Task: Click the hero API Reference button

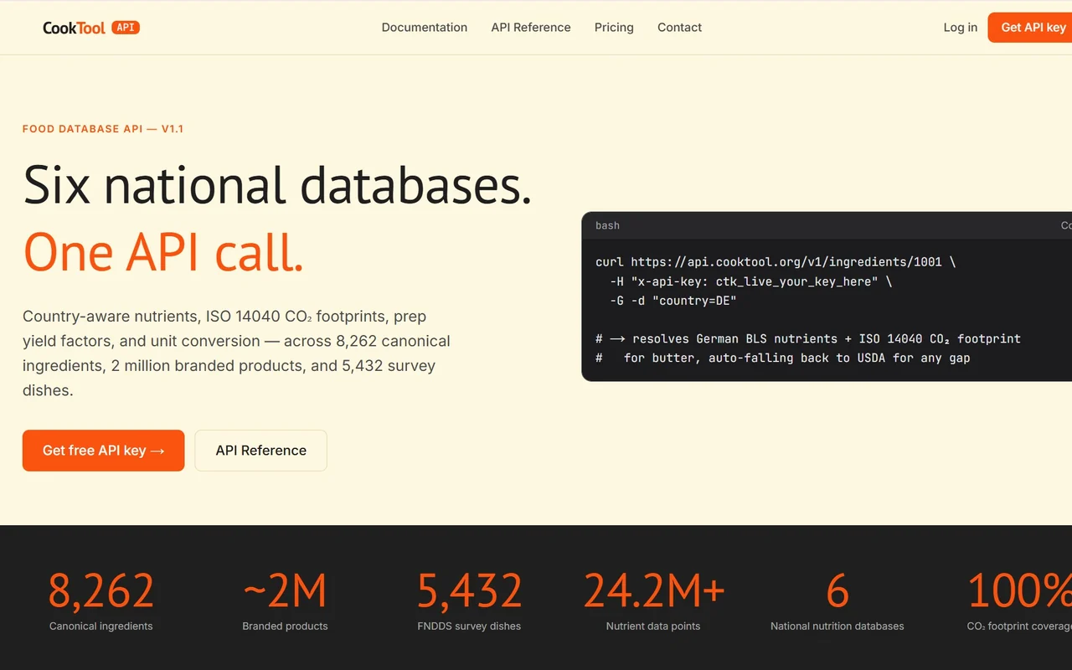Action: (x=260, y=451)
